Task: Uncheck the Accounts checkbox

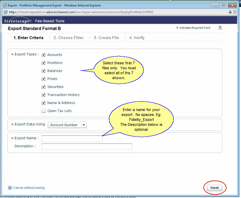Action: click(44, 55)
